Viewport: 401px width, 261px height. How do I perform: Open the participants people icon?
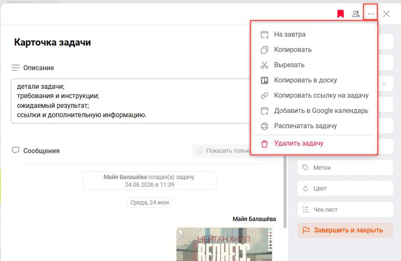coord(356,14)
